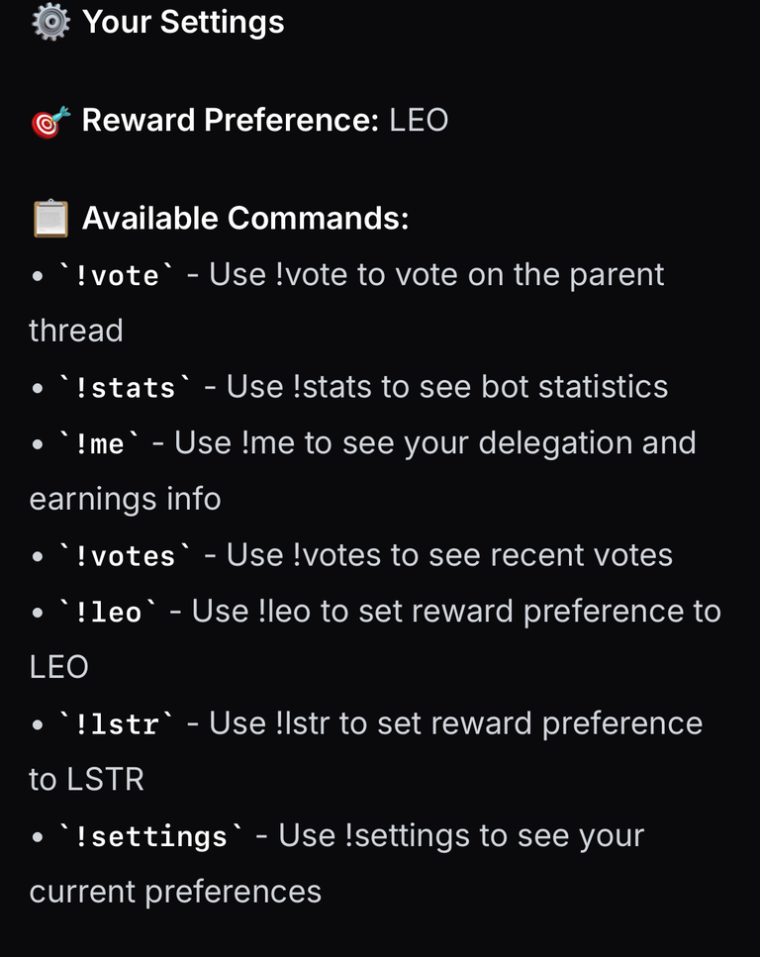Image resolution: width=760 pixels, height=957 pixels.
Task: Click the !me command code text
Action: tap(99, 443)
